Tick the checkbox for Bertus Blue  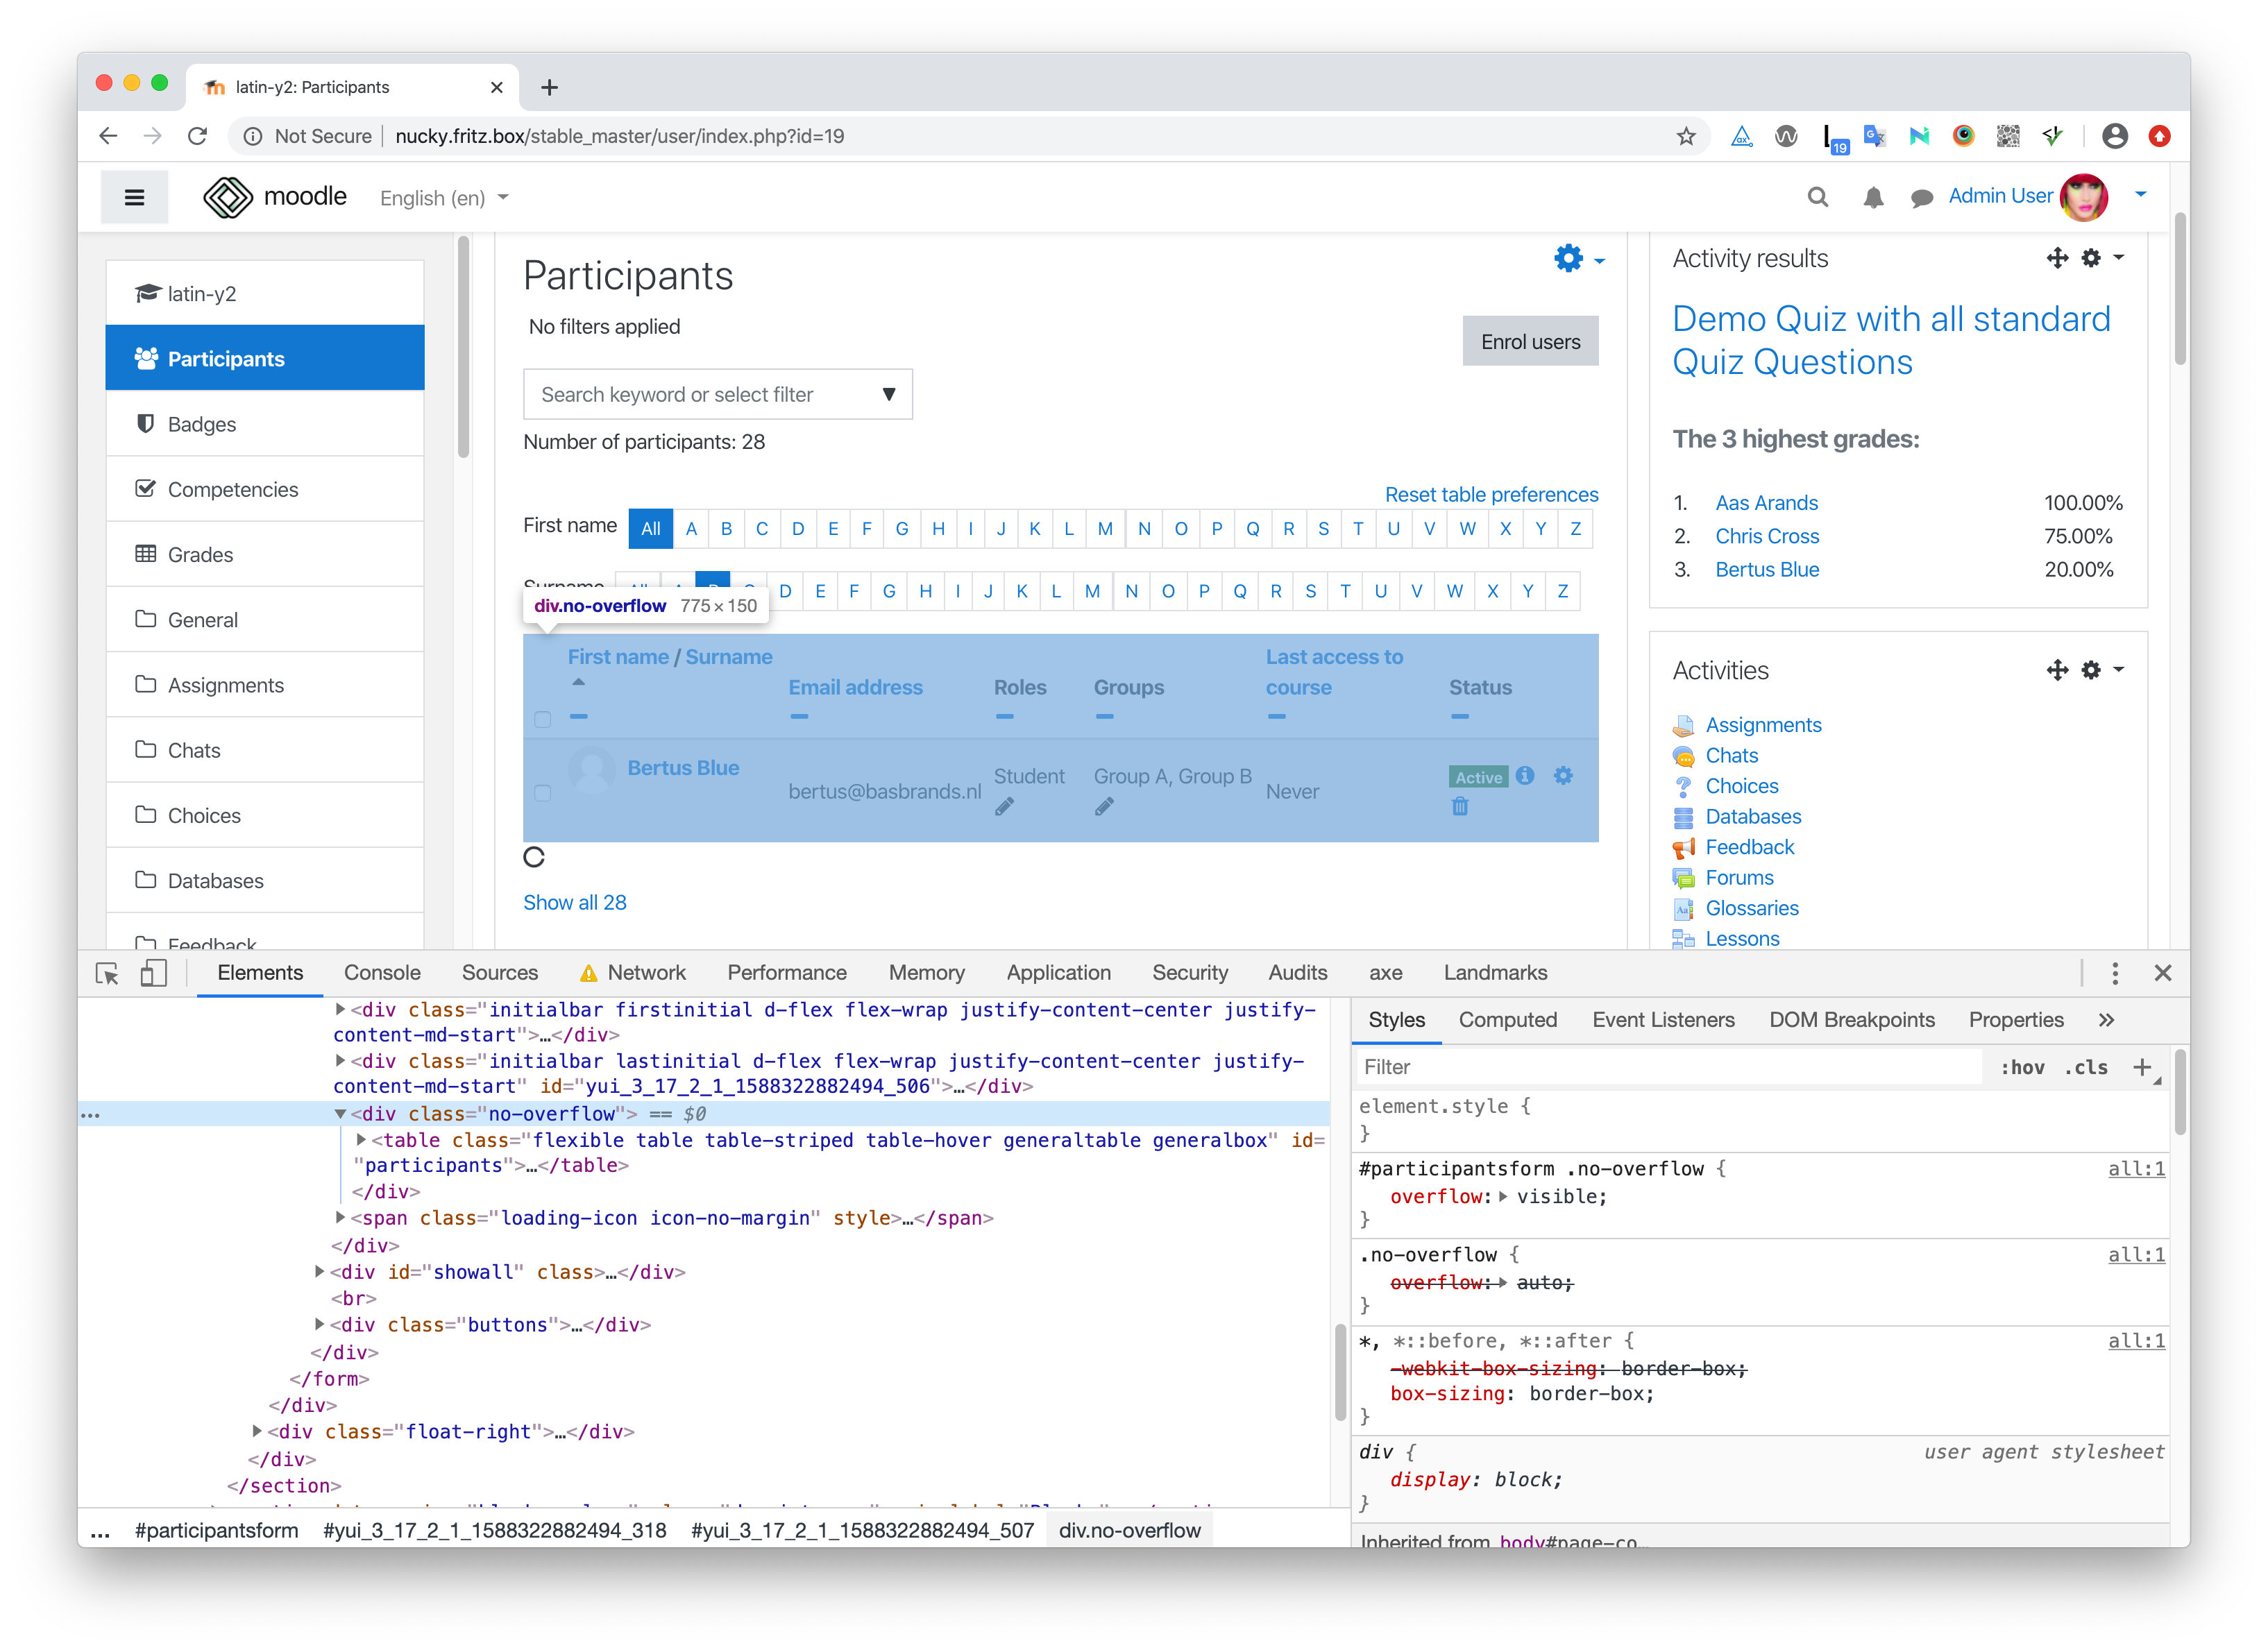(542, 793)
